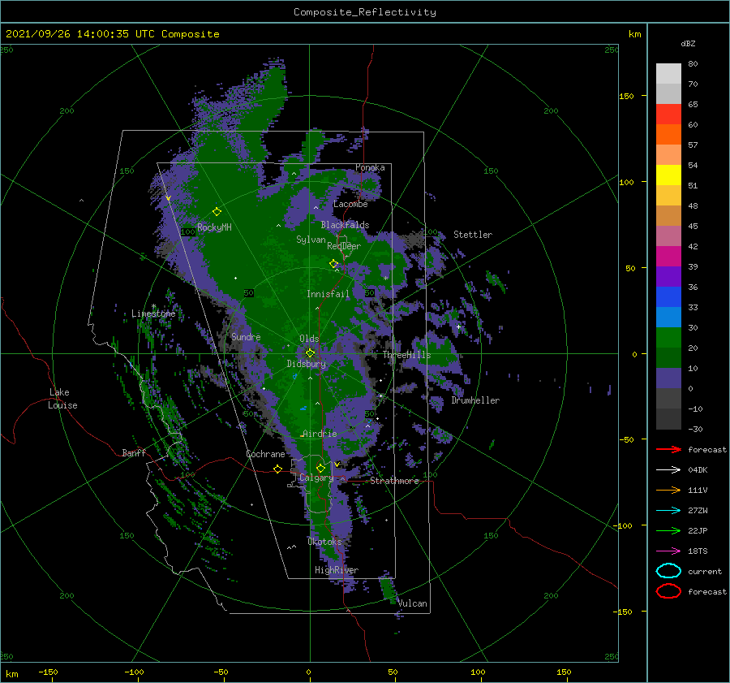Click the yellow diamond marker near RockyMH
Screen dimensions: 730x683
(217, 212)
